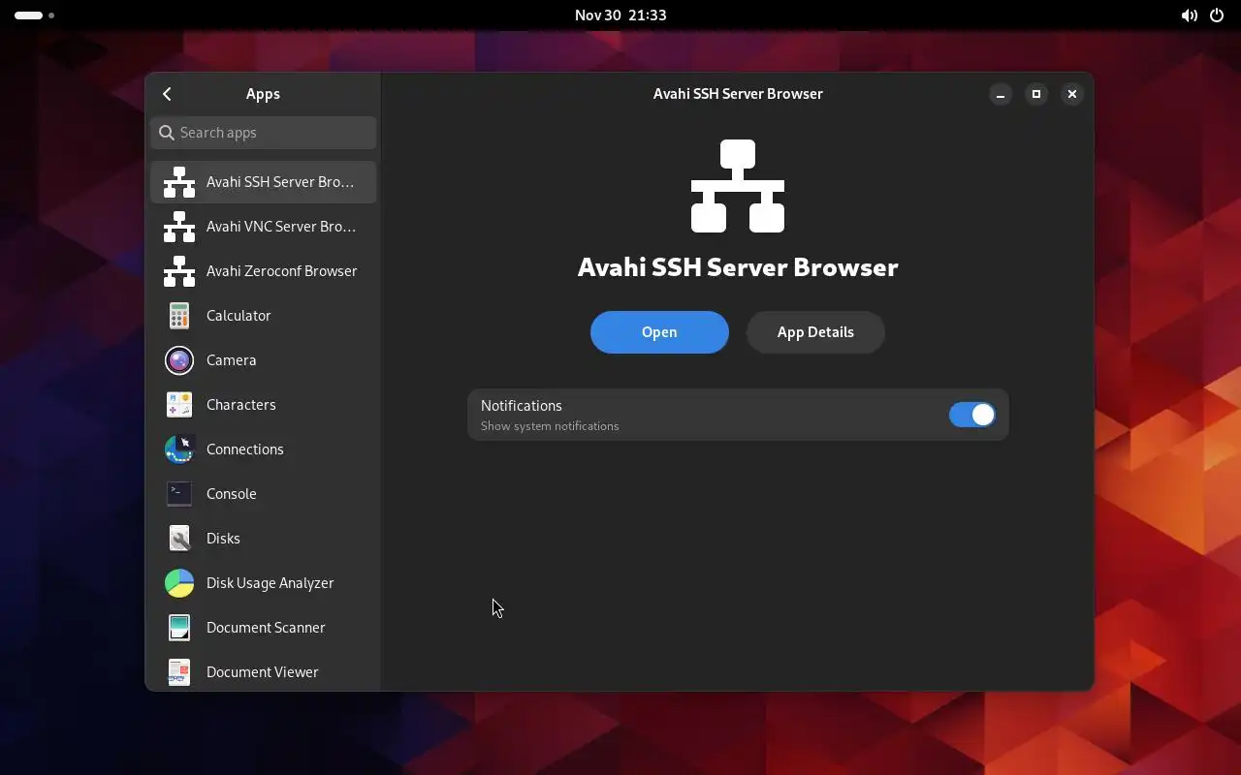The height and width of the screenshot is (775, 1241).
Task: Select the Console terminal icon
Action: [179, 494]
